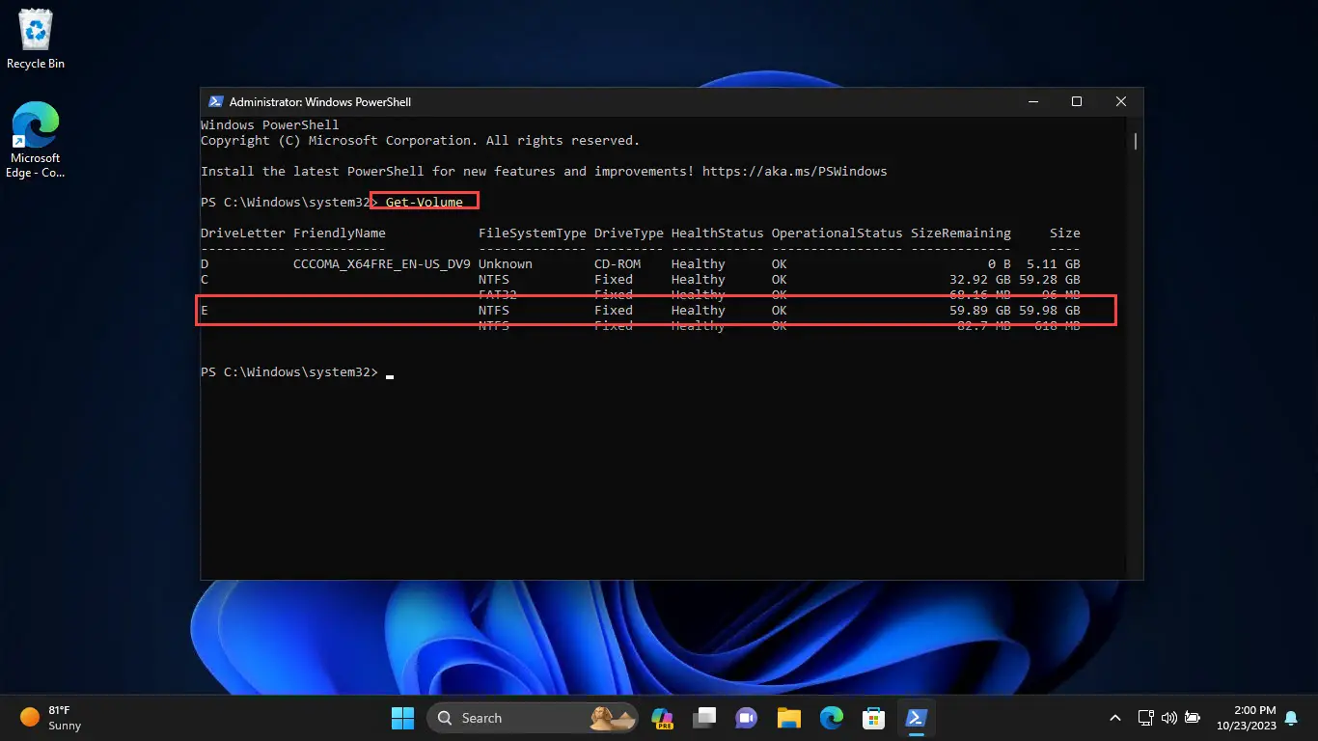Click the DriveType column header

(629, 233)
